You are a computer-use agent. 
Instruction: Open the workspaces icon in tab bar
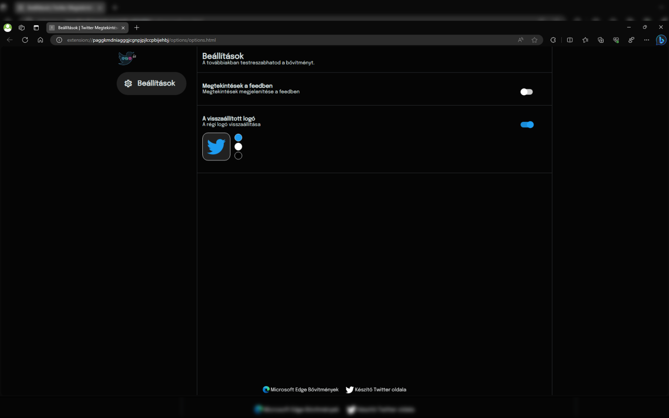click(x=21, y=28)
